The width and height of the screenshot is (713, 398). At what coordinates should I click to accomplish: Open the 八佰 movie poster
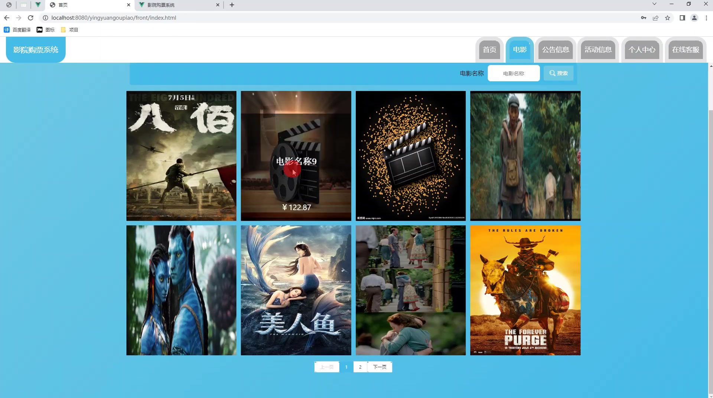[x=181, y=156]
